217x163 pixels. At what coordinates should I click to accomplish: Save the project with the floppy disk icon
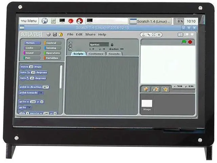pyautogui.click(x=55, y=34)
